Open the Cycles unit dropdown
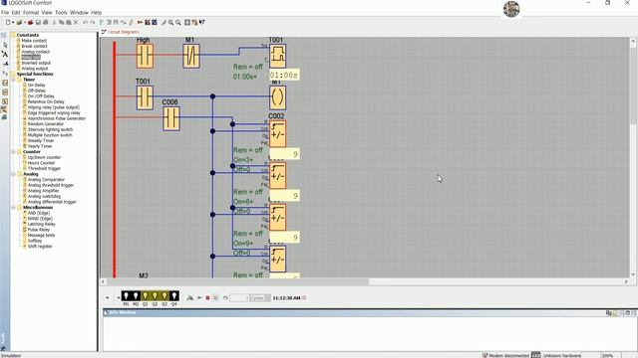Screen dimensions: 638x358 (x=260, y=298)
